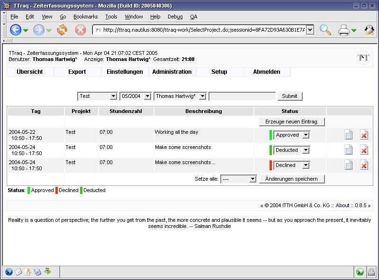Click the Erzeuge neuen Eintrag button
379x280 pixels.
coord(291,122)
